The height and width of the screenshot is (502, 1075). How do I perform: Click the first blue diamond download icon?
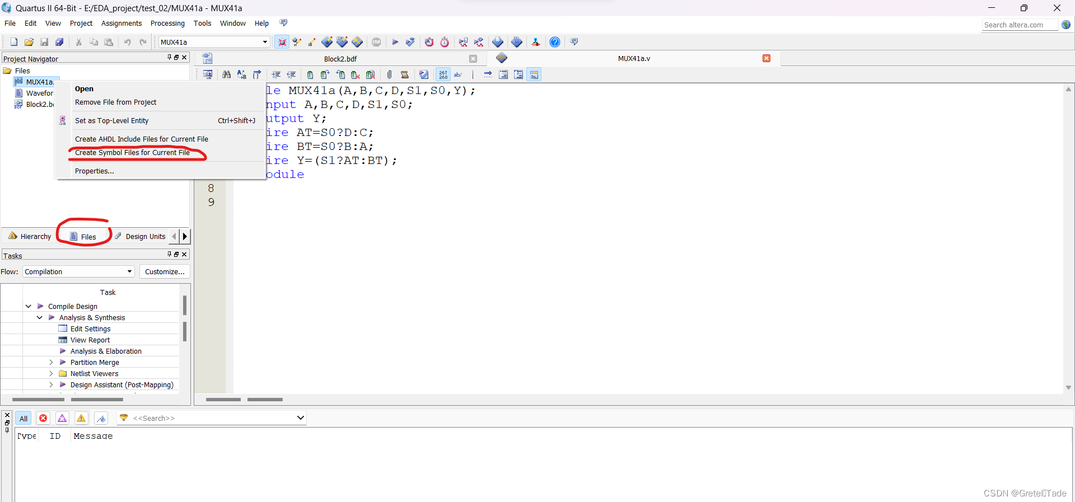(327, 42)
